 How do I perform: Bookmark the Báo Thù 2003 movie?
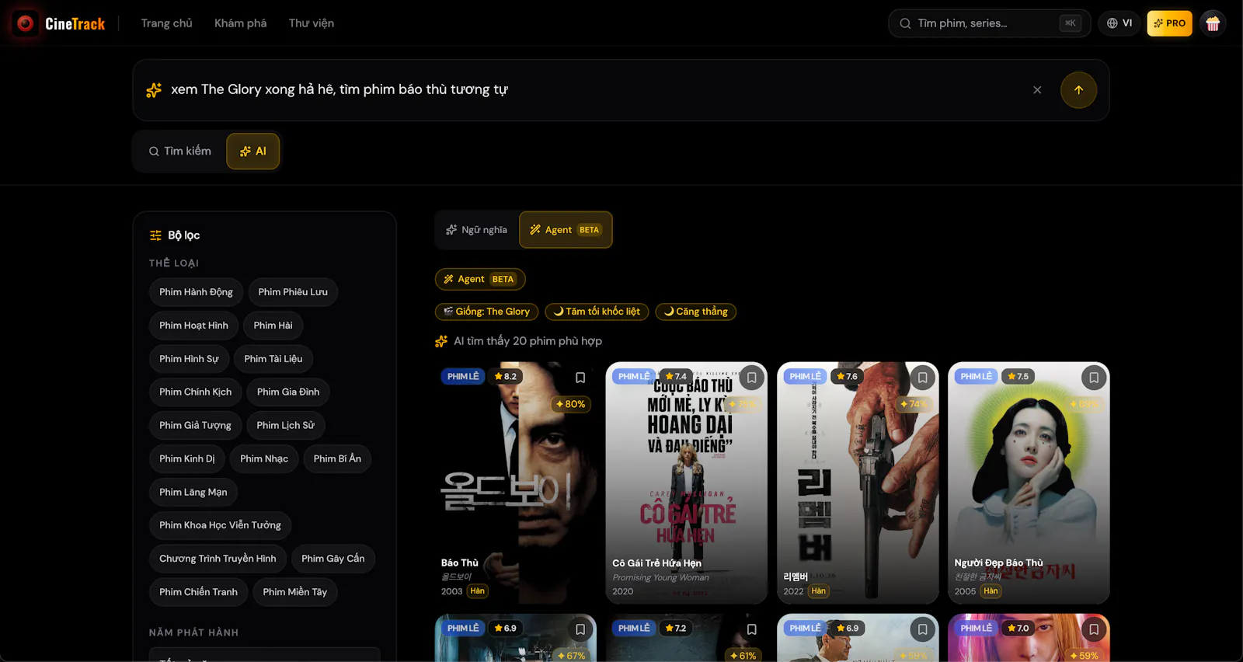[580, 378]
